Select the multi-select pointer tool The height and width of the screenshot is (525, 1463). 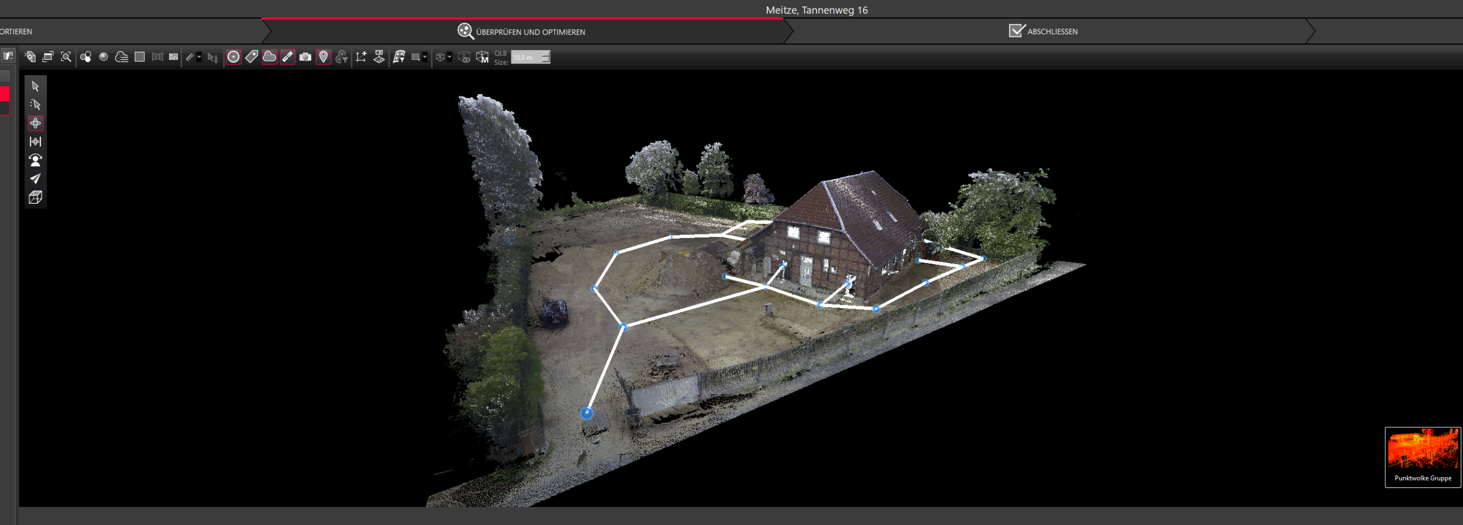[35, 104]
